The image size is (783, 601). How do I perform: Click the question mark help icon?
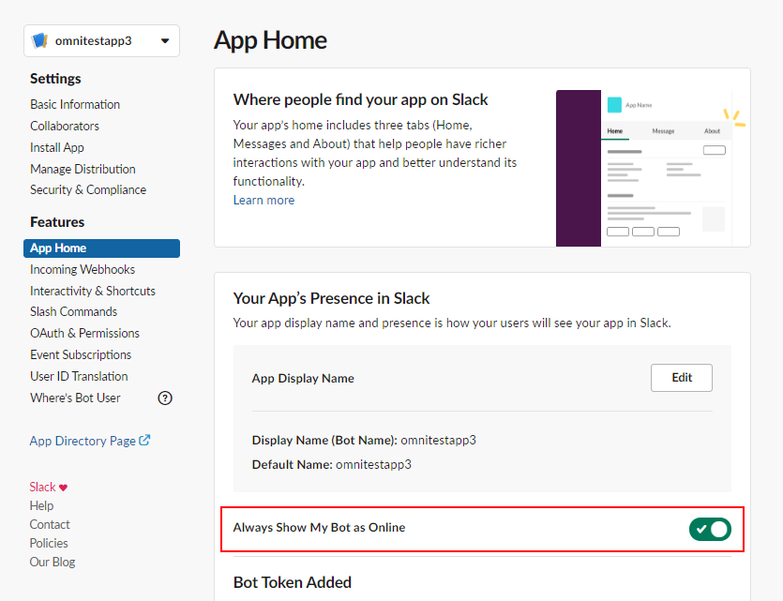(x=165, y=398)
